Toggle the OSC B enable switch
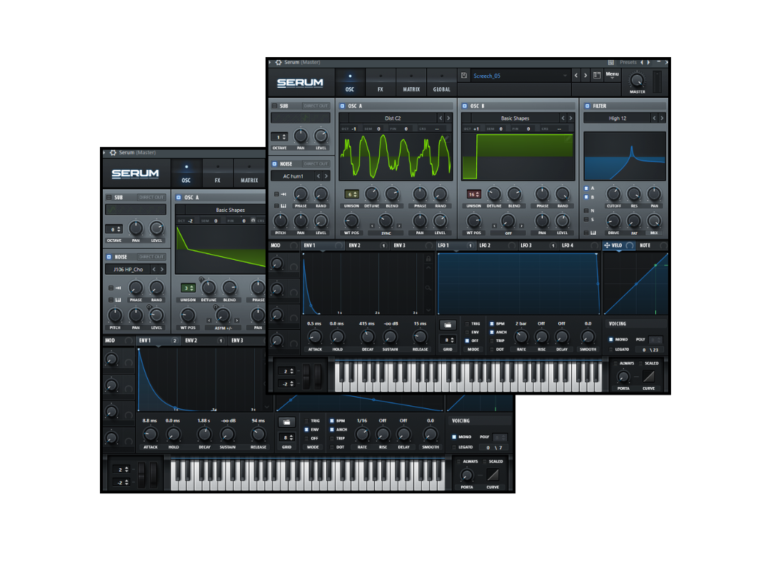 [465, 106]
